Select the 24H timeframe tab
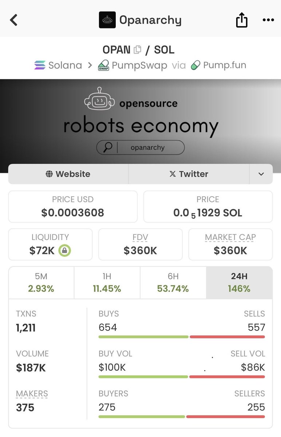Screen dimensions: 281x437 click(x=239, y=283)
